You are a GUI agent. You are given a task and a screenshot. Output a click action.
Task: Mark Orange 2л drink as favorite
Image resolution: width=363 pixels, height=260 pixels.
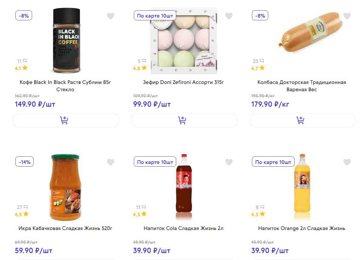click(x=347, y=162)
